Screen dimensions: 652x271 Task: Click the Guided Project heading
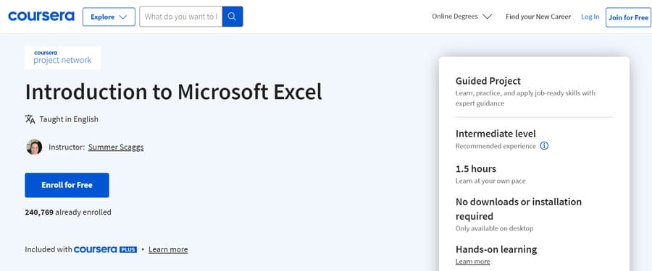click(x=488, y=81)
